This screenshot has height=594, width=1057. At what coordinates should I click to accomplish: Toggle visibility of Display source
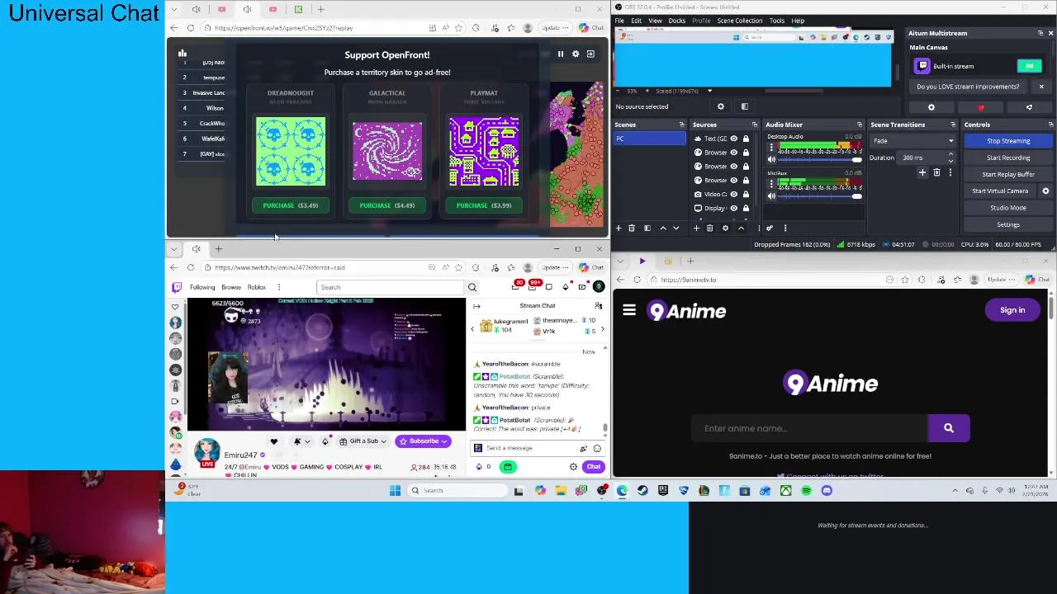tap(733, 208)
